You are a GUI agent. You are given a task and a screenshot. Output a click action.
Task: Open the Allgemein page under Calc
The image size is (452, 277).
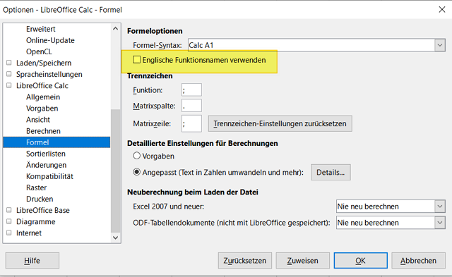click(x=43, y=97)
